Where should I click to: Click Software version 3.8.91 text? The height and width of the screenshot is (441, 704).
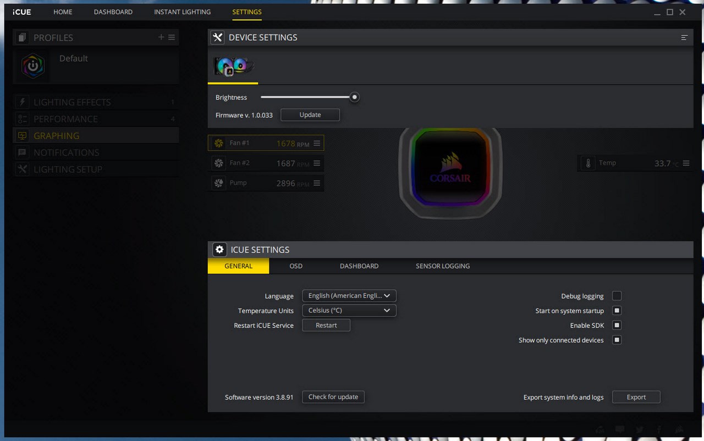click(259, 397)
